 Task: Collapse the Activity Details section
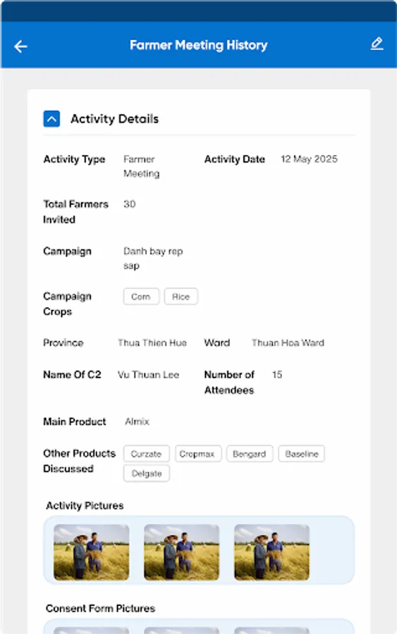(51, 119)
